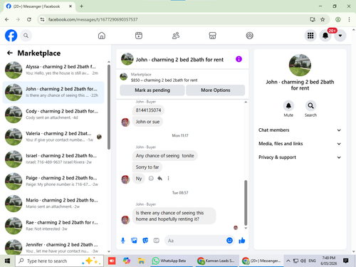Open the GIF picker icon
Image resolution: width=356 pixels, height=267 pixels.
coord(156,241)
